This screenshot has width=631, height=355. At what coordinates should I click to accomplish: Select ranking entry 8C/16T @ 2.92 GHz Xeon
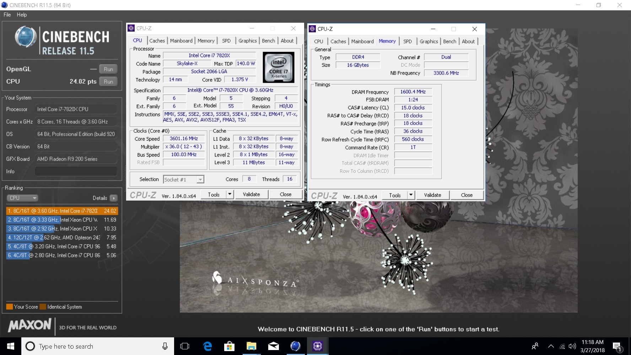coord(62,229)
